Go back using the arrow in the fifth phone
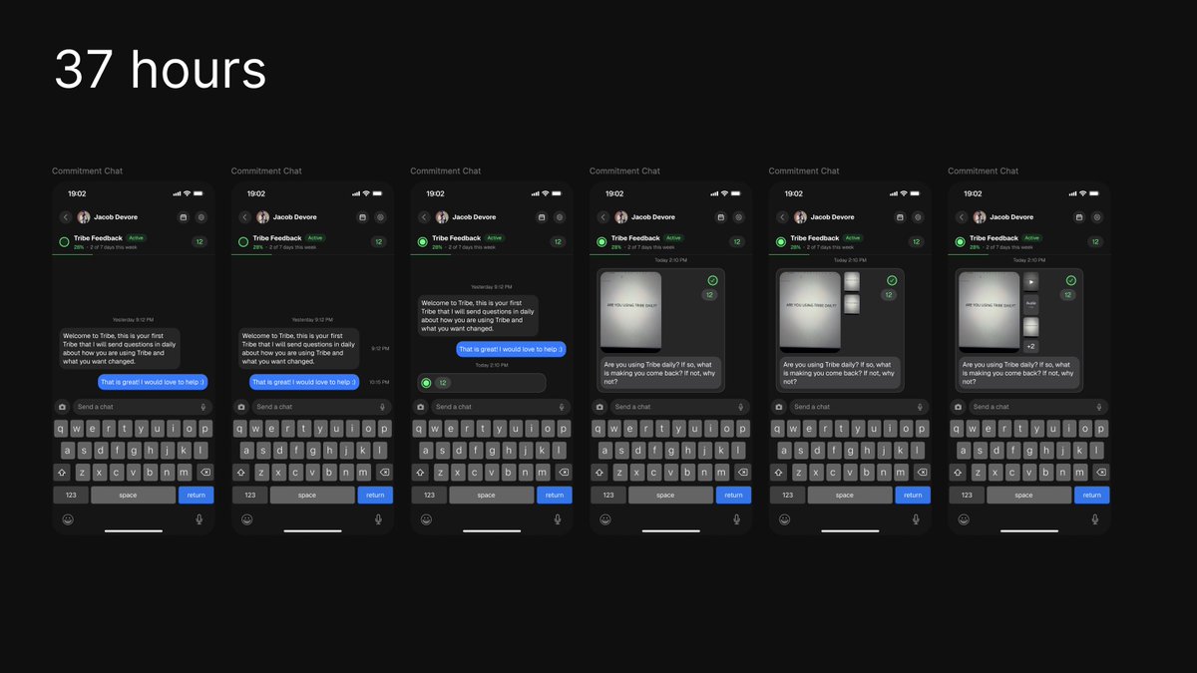Screen dimensions: 1197x673 (782, 216)
